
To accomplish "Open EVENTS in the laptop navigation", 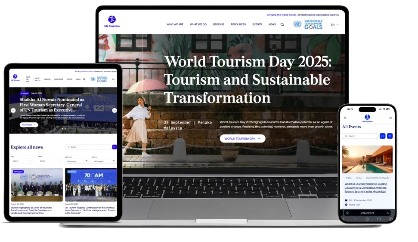I will (257, 24).
